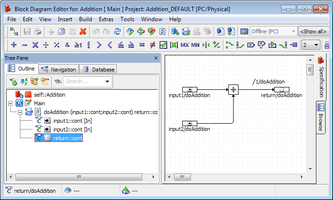Select the MX maximum operator
Image resolution: width=333 pixels, height=200 pixels.
click(185, 45)
